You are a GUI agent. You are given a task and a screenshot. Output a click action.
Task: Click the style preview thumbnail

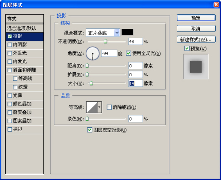pyautogui.click(x=196, y=67)
